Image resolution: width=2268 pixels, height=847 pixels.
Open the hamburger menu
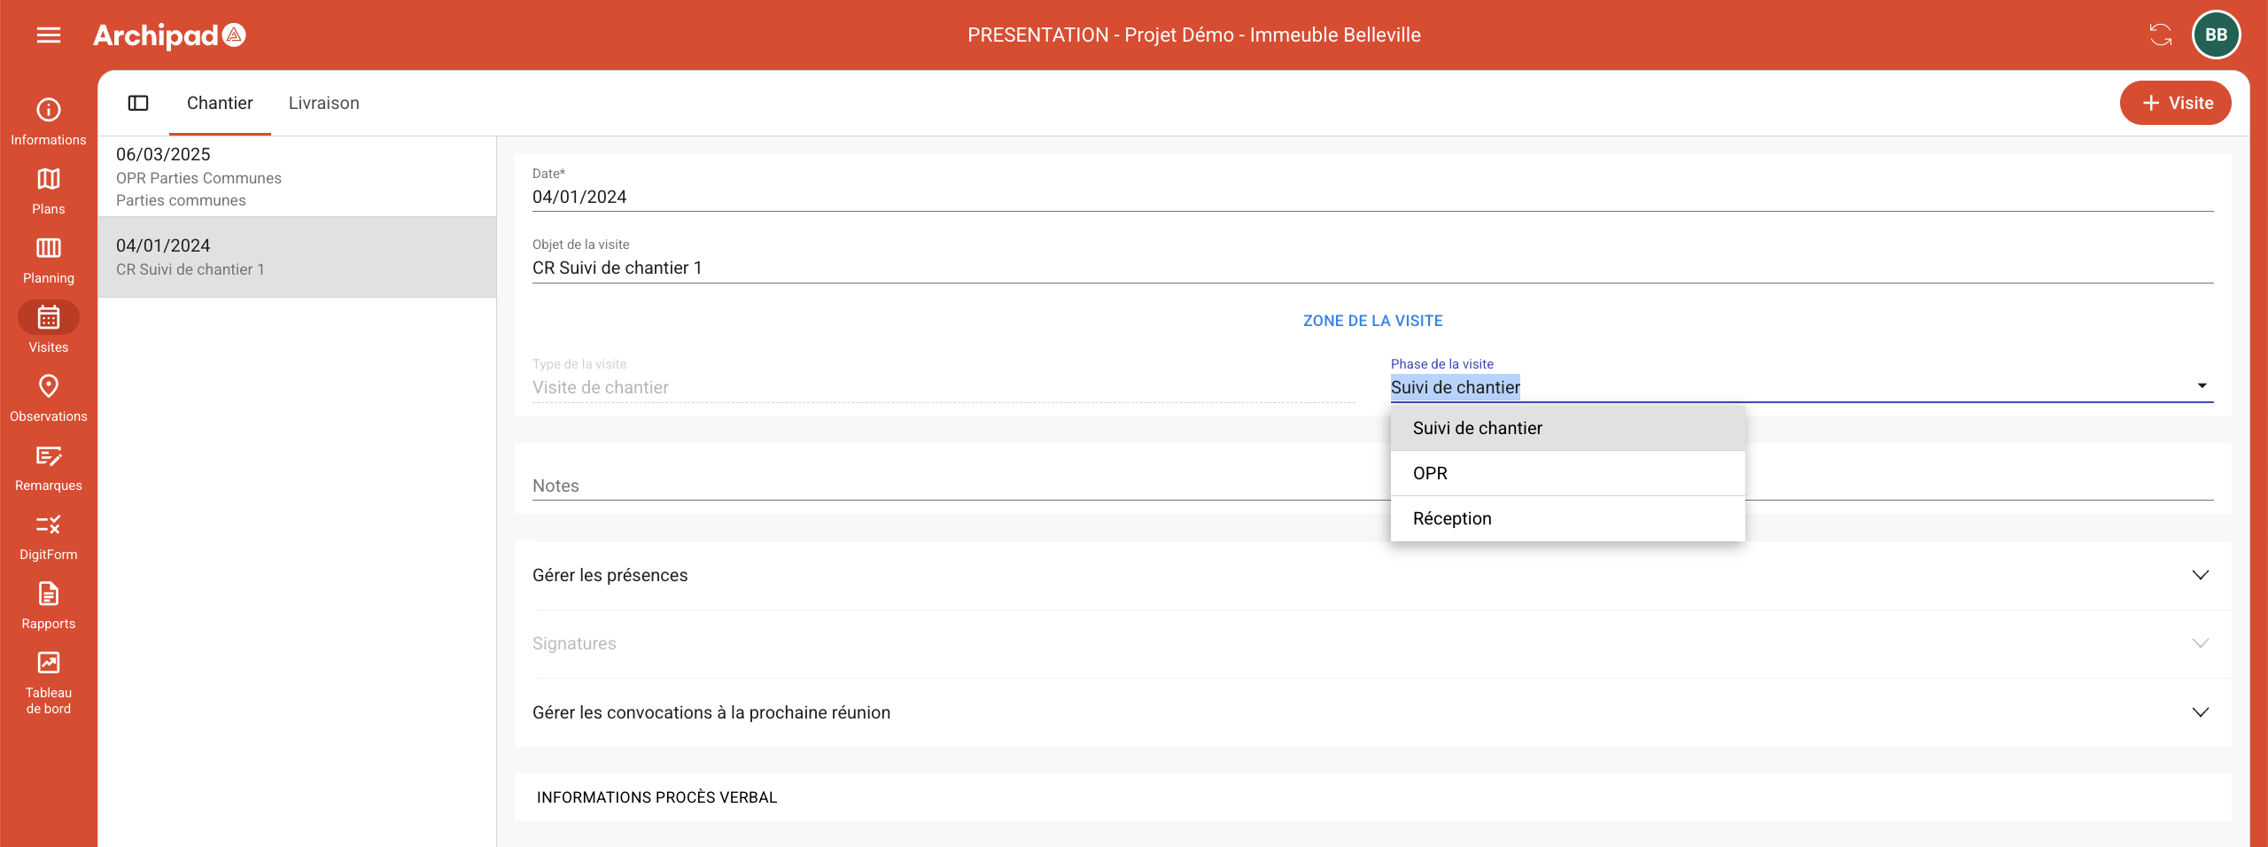coord(49,35)
